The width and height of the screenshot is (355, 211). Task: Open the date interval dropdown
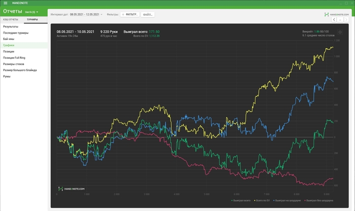(86, 15)
